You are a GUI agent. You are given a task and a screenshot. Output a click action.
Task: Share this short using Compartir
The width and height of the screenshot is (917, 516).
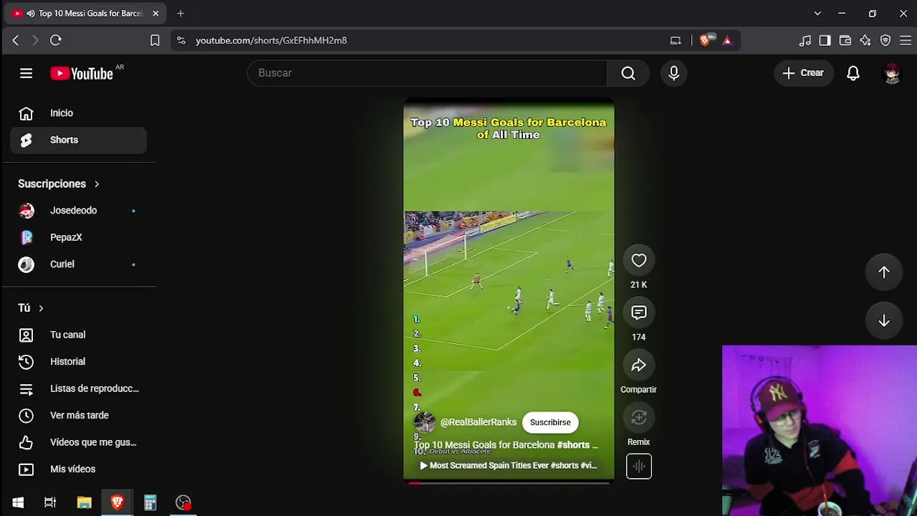click(x=638, y=365)
